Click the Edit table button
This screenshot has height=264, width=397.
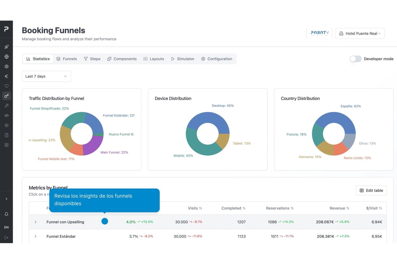pos(371,190)
